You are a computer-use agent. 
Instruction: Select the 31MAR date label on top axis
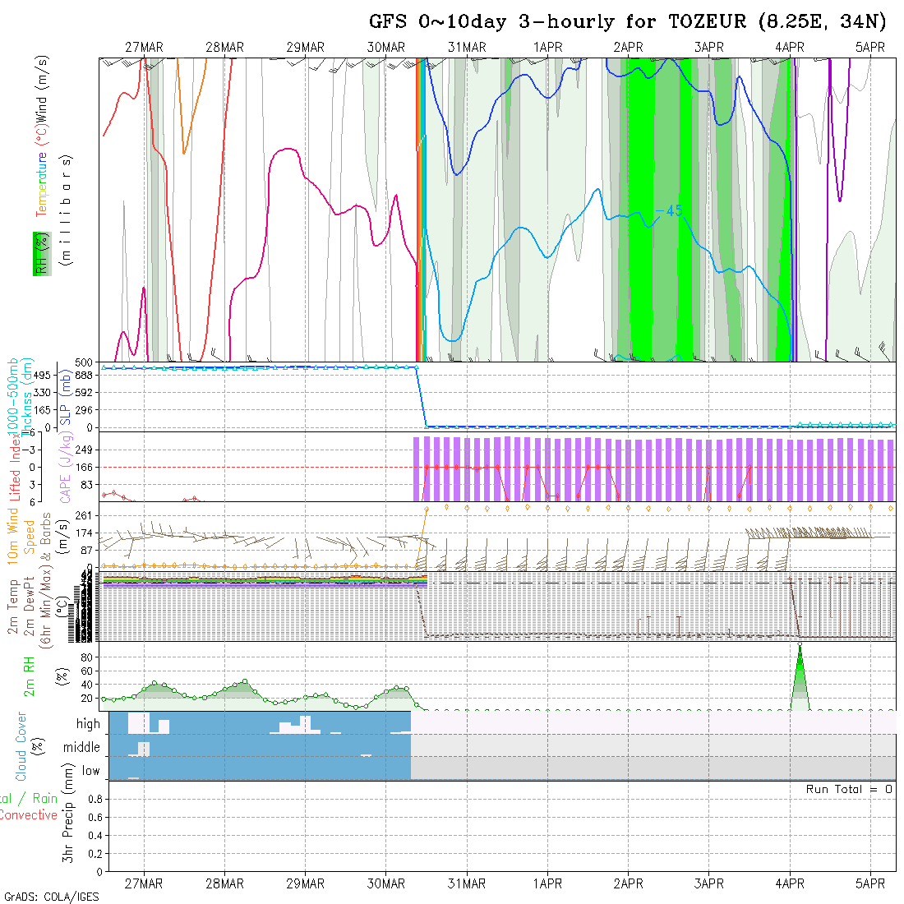pyautogui.click(x=467, y=48)
